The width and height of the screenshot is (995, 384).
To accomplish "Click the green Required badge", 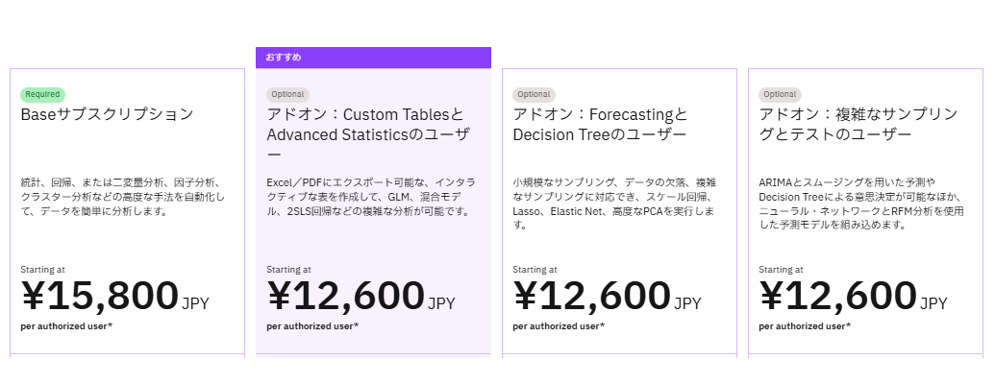I will coord(42,94).
